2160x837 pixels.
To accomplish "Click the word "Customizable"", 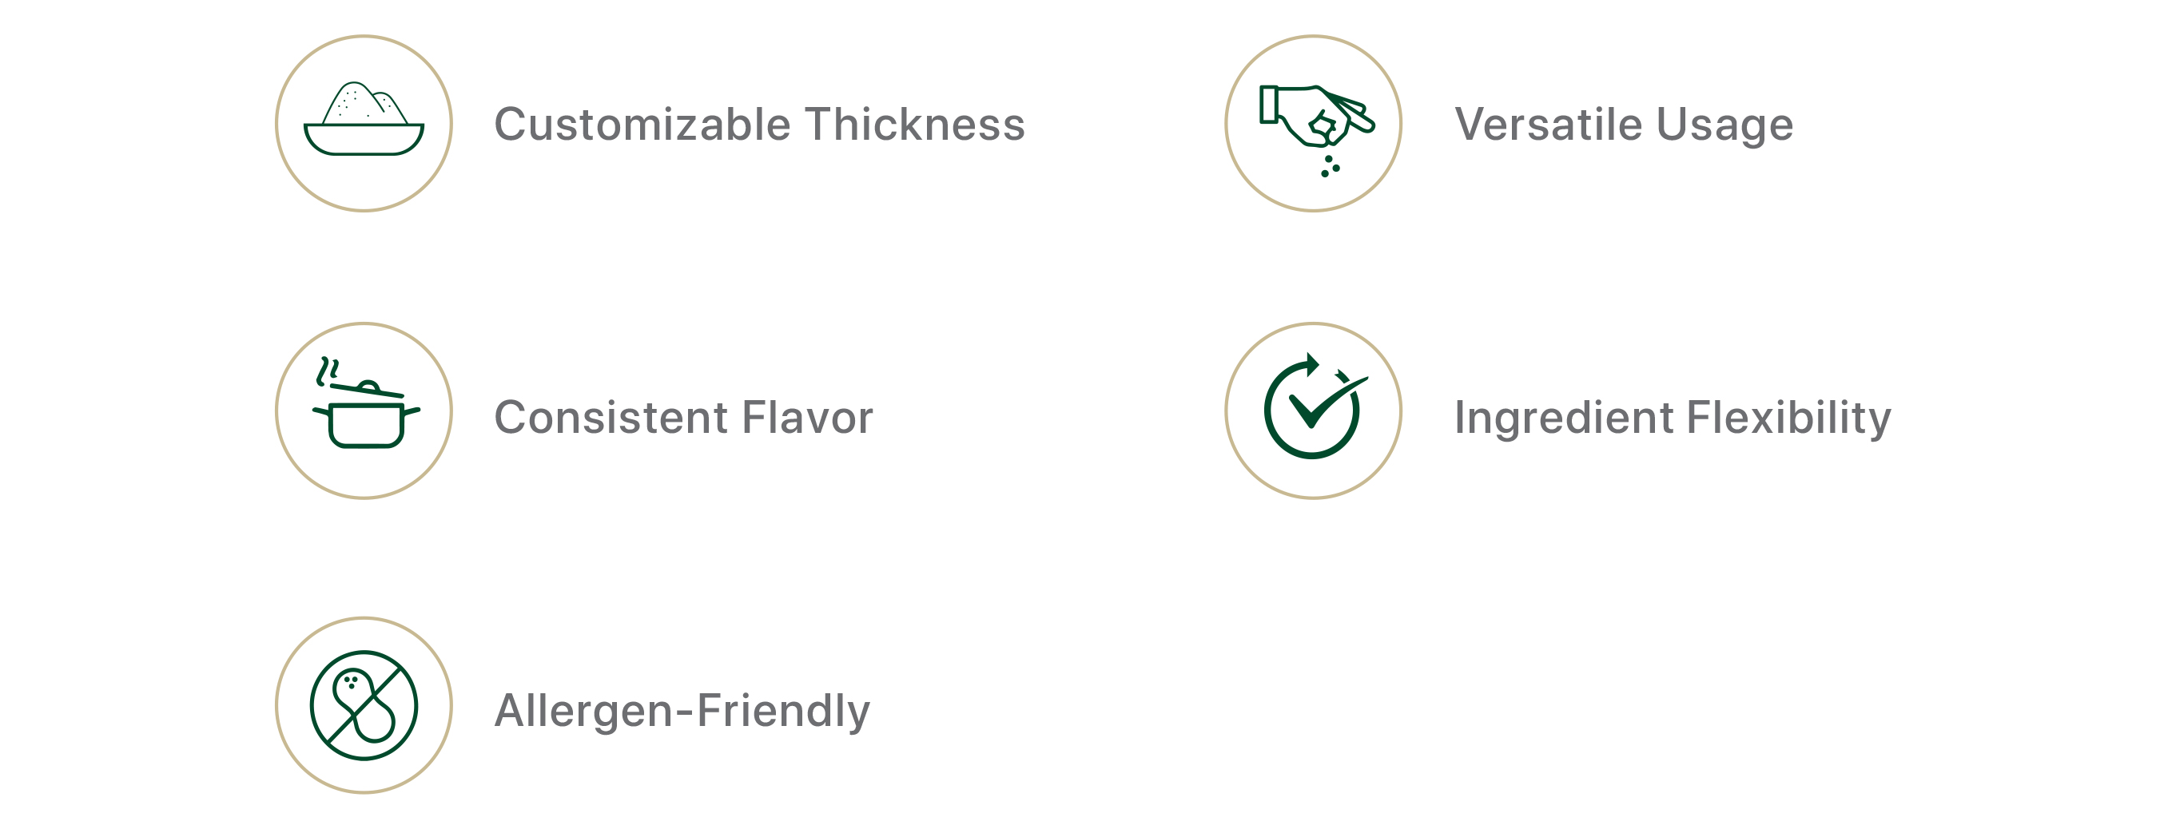I will [x=642, y=124].
